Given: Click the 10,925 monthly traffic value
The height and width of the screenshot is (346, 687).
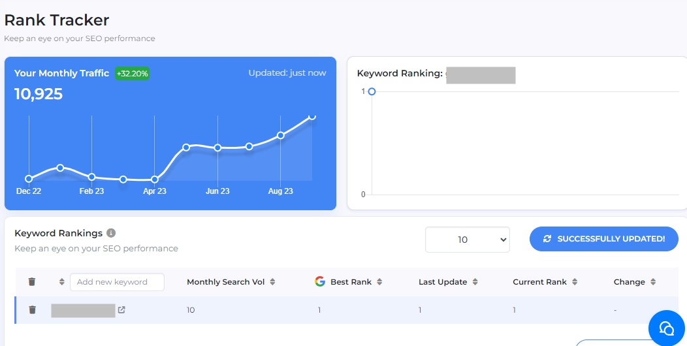Looking at the screenshot, I should (x=39, y=94).
